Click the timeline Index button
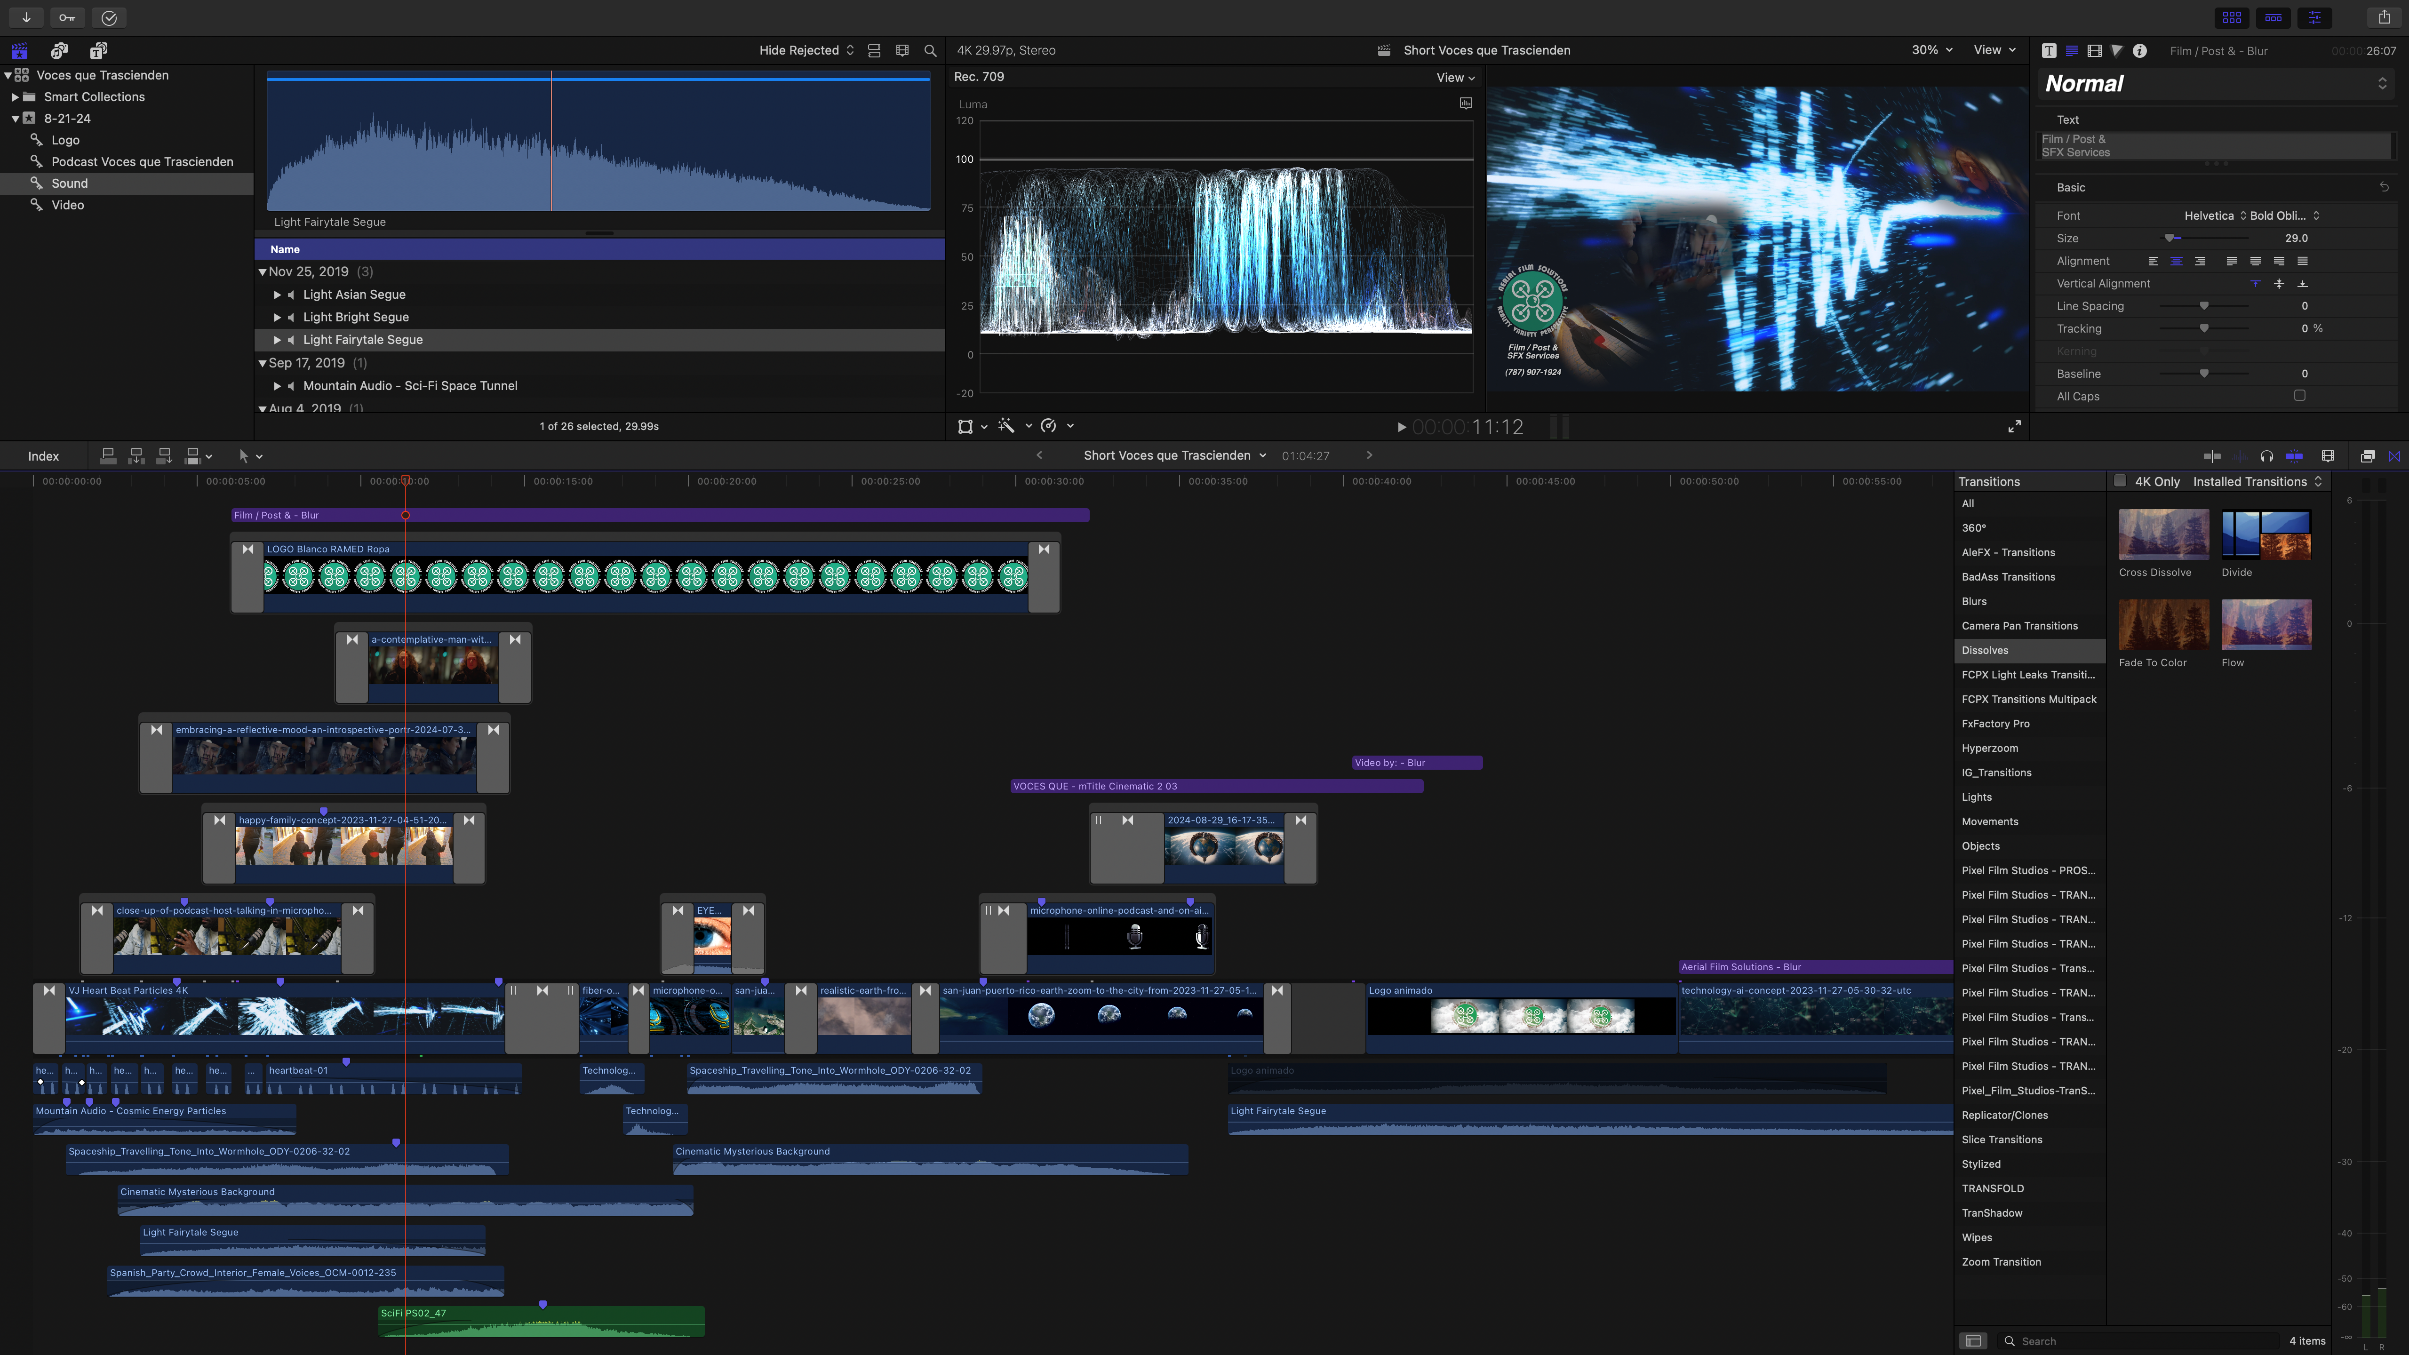Screen dimensions: 2409x1355 (x=43, y=456)
